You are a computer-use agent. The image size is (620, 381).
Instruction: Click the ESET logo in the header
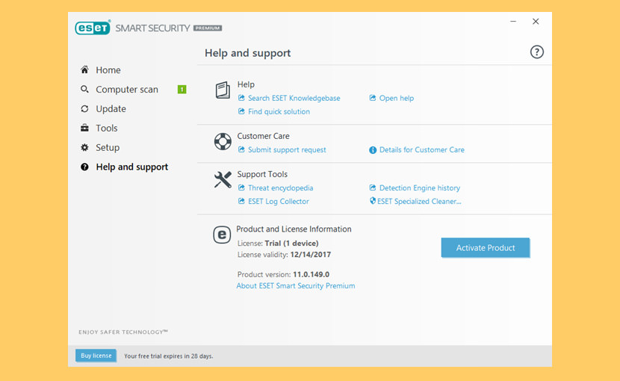pos(93,28)
